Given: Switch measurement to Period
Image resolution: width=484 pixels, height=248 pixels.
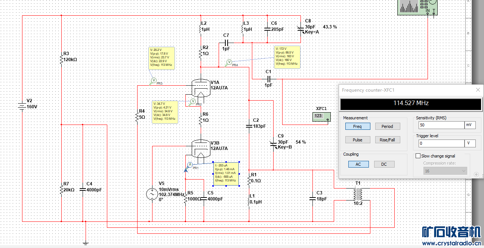Looking at the screenshot, I should (388, 126).
